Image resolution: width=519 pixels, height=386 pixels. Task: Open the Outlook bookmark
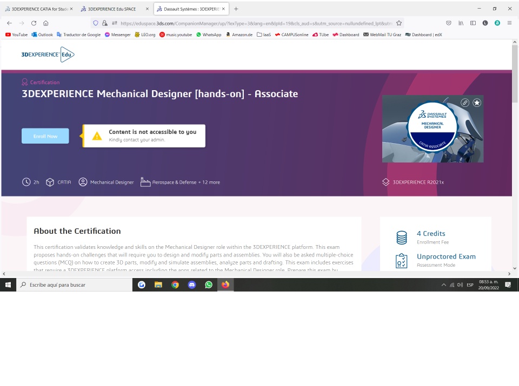[x=42, y=35]
